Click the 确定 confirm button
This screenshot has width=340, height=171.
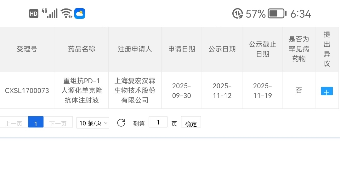[x=191, y=124]
